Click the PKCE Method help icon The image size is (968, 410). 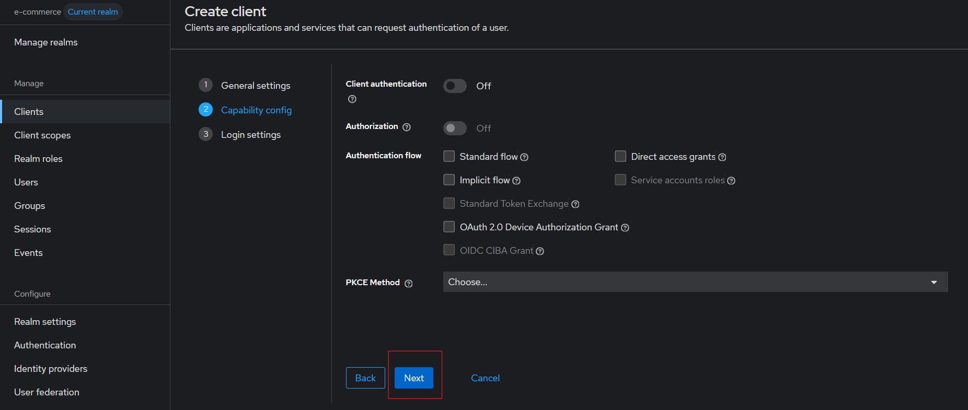coord(409,283)
